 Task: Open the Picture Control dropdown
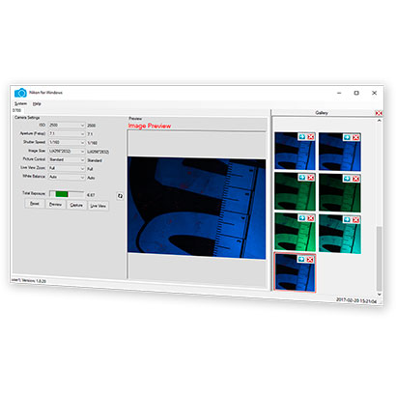[67, 159]
